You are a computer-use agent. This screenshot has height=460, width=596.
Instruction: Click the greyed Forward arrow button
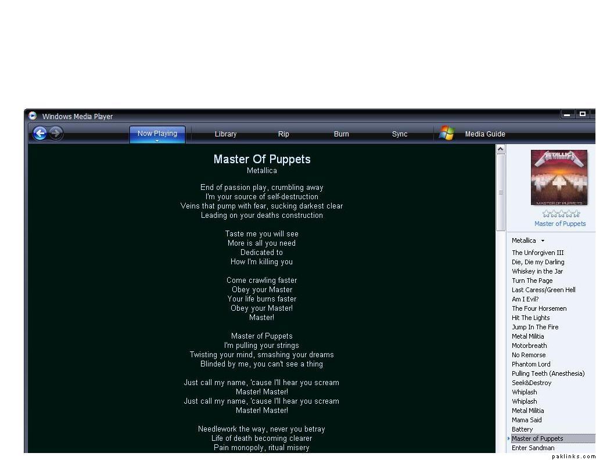56,134
